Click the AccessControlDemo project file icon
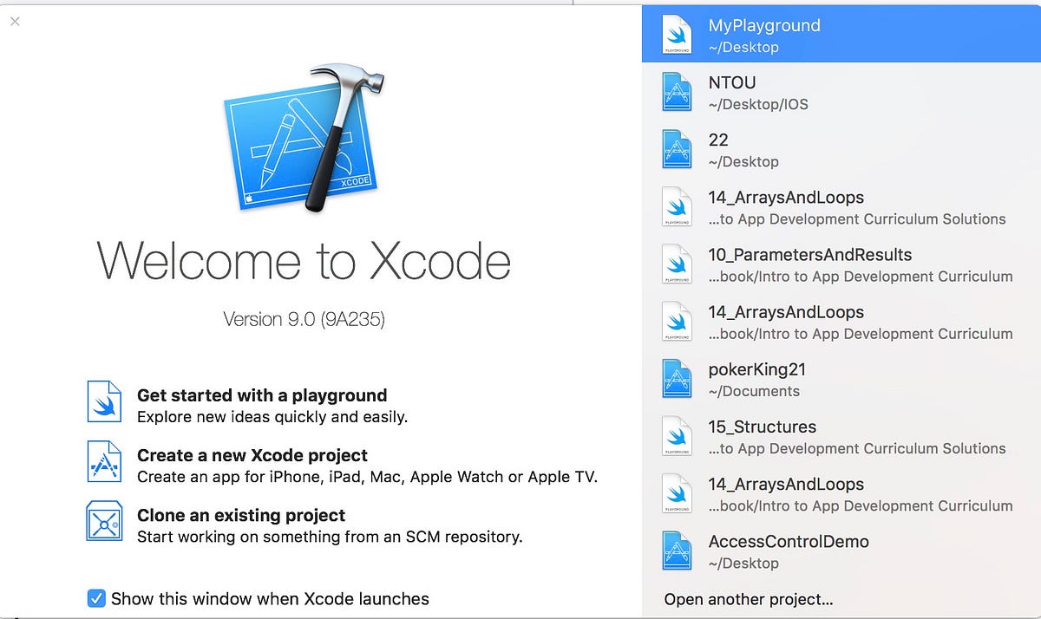Screen dimensions: 1041x619 point(677,551)
